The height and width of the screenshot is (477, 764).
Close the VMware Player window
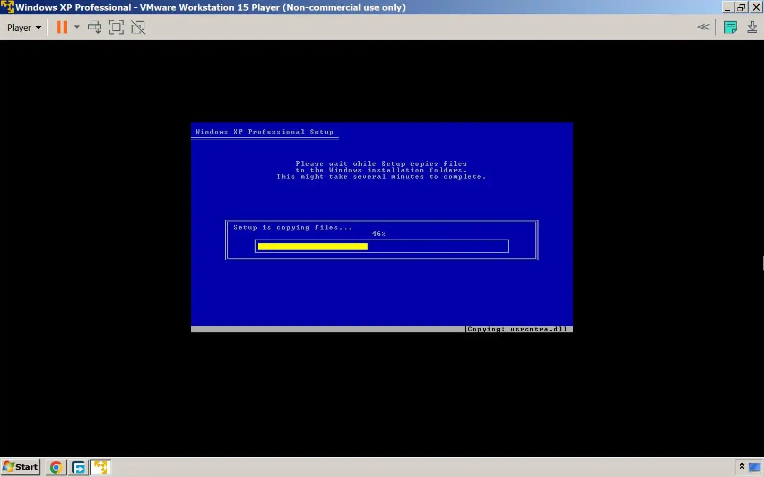click(x=756, y=7)
